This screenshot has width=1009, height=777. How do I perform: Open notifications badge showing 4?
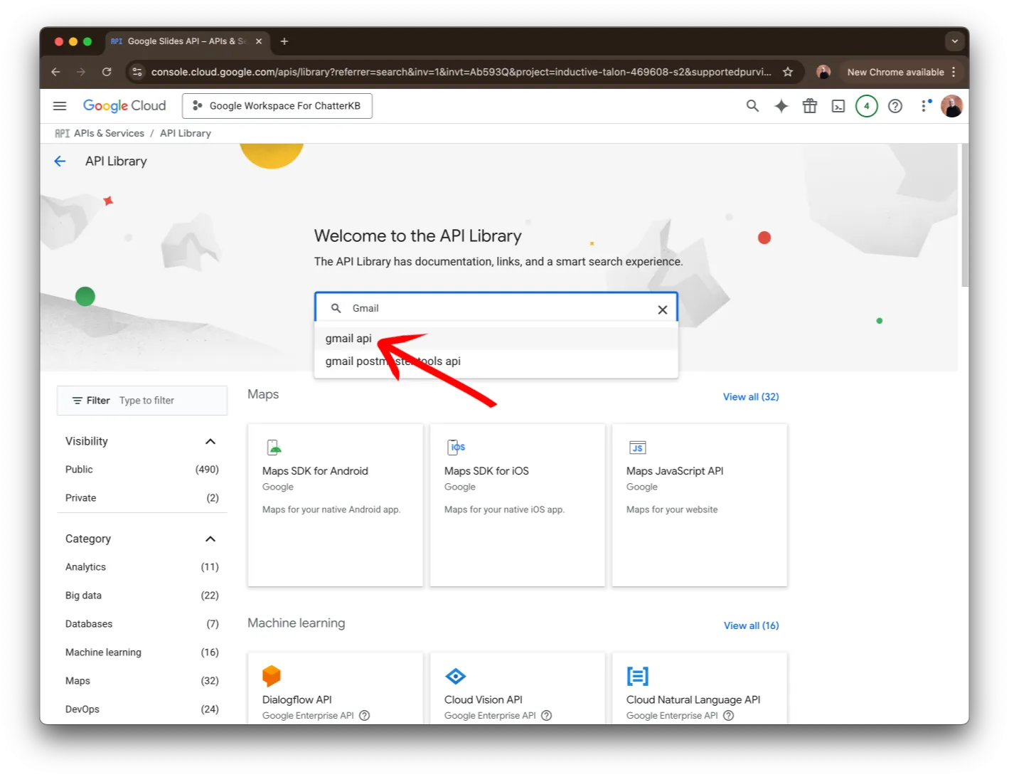pyautogui.click(x=866, y=106)
